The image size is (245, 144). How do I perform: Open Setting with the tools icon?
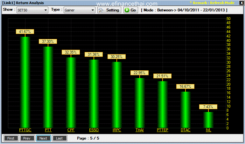click(109, 10)
